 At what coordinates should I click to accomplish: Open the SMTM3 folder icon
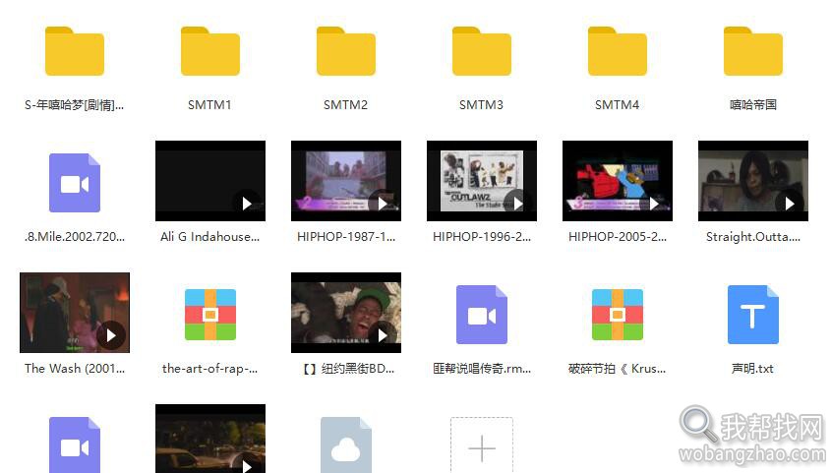pos(482,51)
